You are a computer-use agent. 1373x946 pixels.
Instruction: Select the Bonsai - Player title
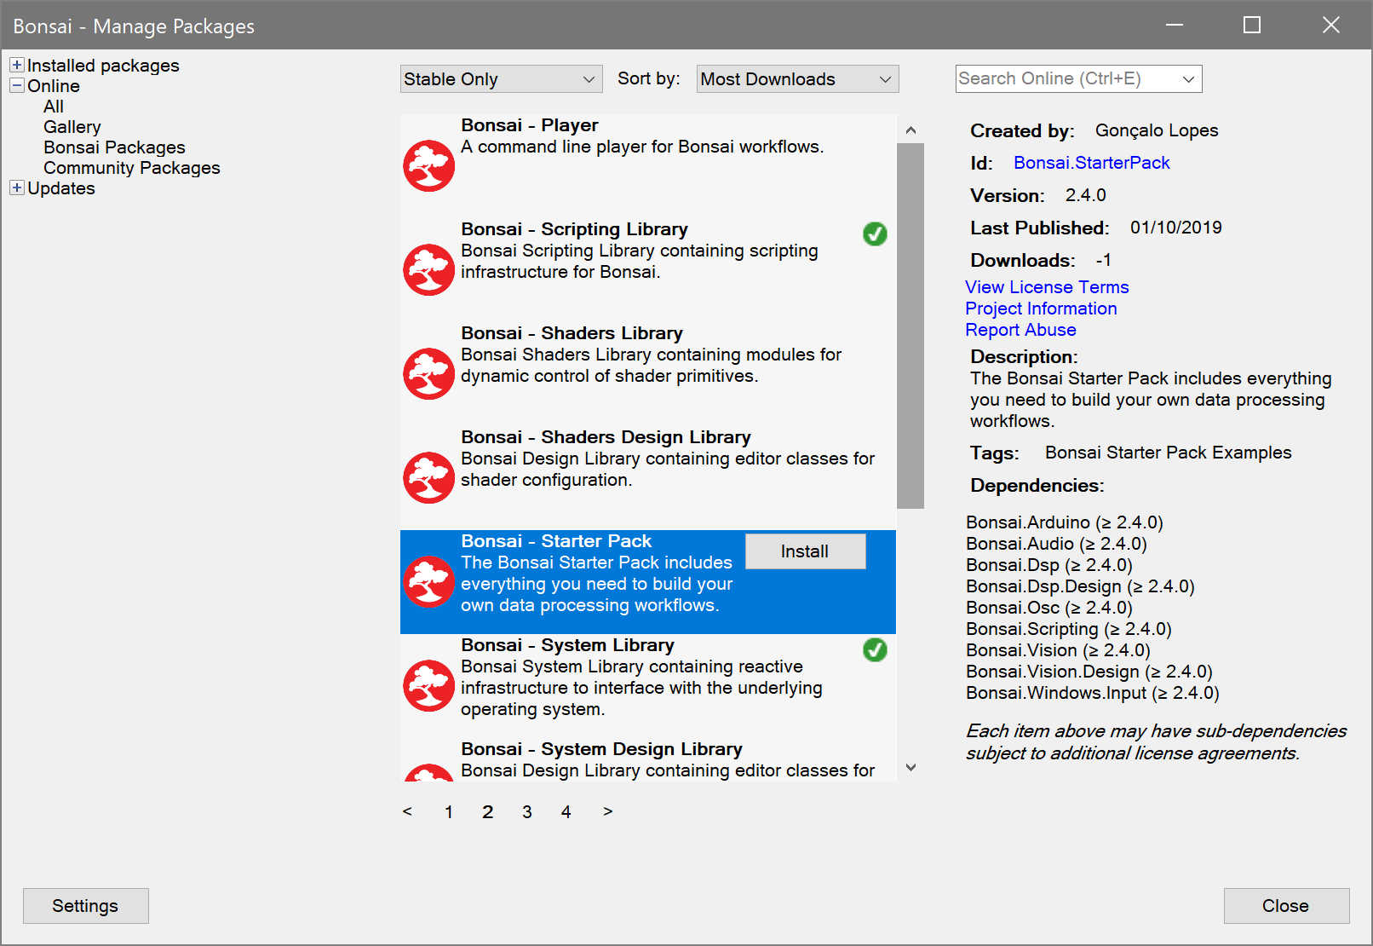point(529,125)
